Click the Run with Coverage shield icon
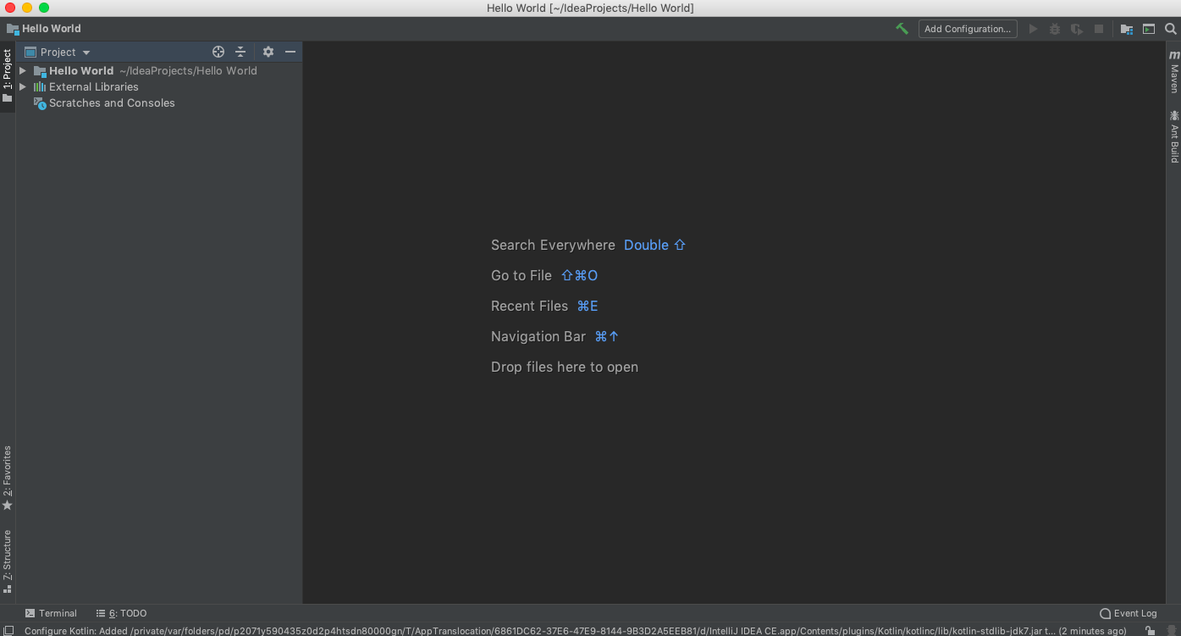 click(1077, 29)
